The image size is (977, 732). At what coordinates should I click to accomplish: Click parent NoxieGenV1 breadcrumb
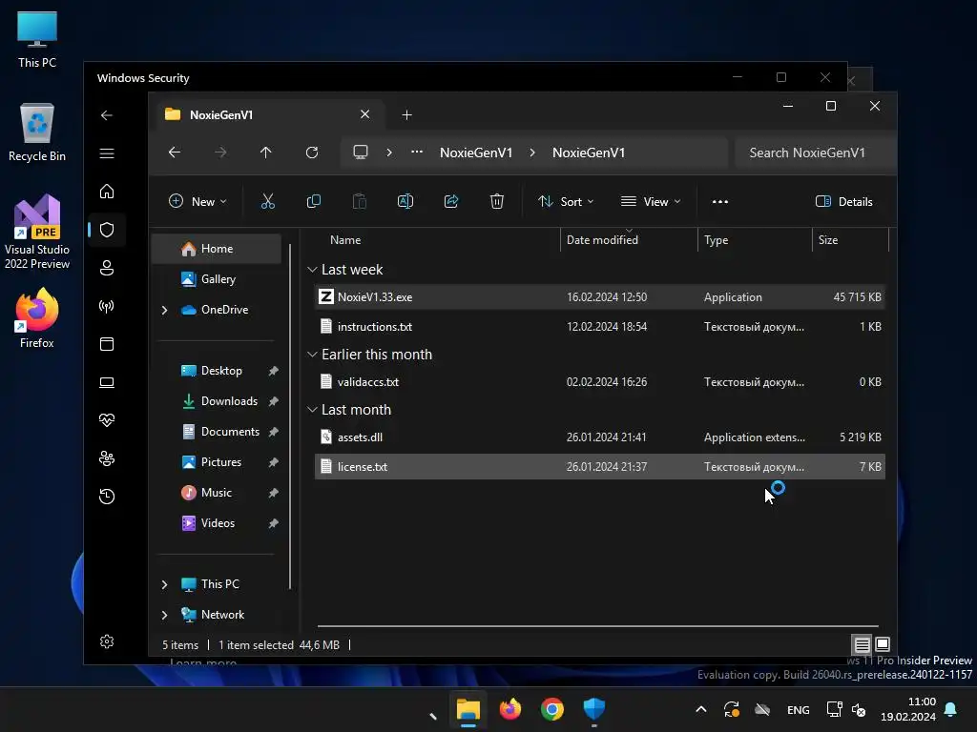tap(476, 152)
